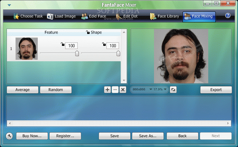This screenshot has height=147, width=238.
Task: Click the Save As... button
Action: tap(148, 136)
